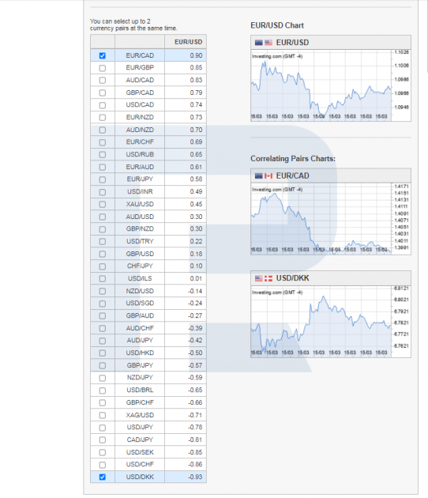Click the US flag in USD/DKK header

pos(258,278)
